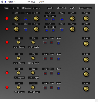The image size is (98, 102).
Task: Click the LFO 1 Depth knob
Action: coord(33,42)
